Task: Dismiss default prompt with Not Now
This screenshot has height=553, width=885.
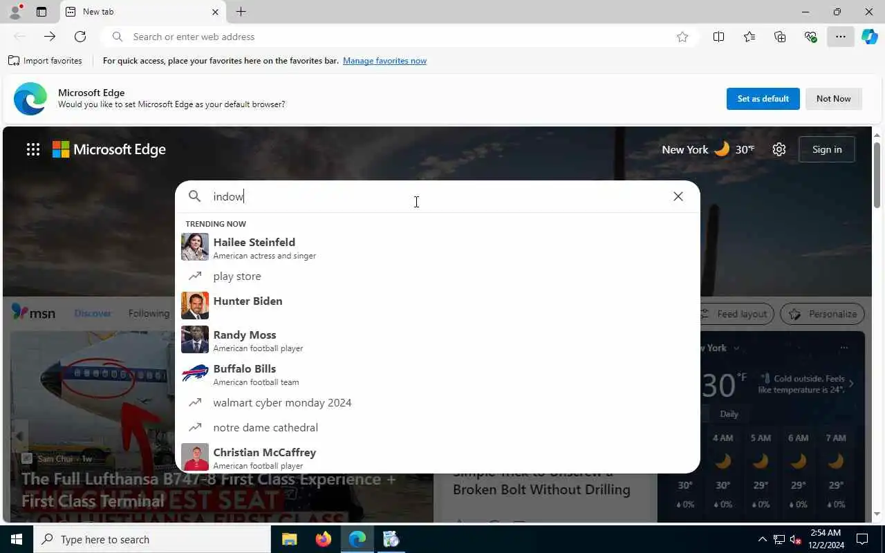Action: click(x=833, y=99)
